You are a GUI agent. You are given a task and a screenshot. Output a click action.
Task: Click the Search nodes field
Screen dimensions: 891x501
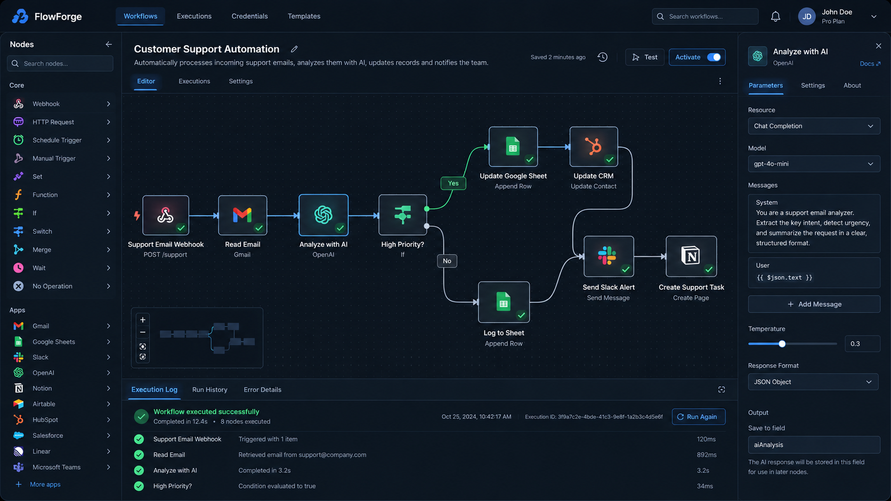tap(60, 63)
